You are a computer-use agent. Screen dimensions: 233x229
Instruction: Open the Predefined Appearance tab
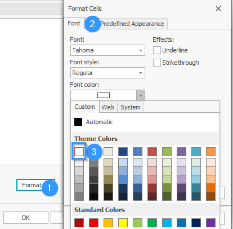click(132, 24)
